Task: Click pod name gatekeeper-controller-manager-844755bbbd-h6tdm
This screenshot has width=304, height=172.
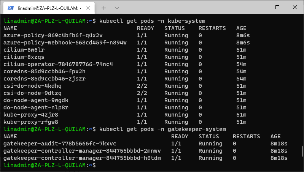Action: pyautogui.click(x=82, y=158)
